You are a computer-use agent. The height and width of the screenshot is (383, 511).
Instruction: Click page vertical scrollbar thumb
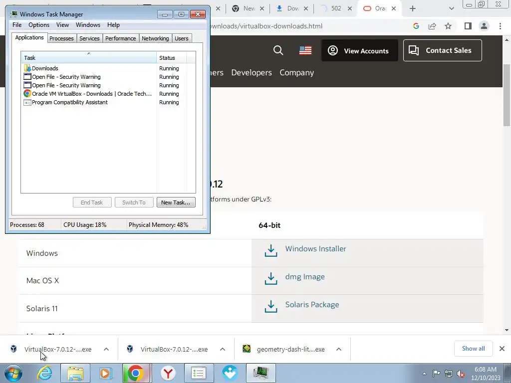click(x=507, y=95)
